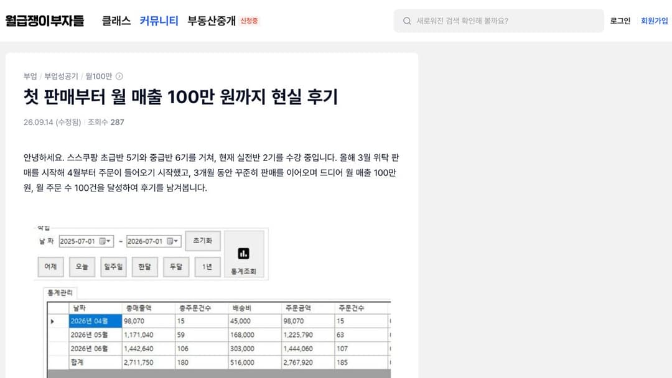Click the 185 order count total cell
The height and width of the screenshot is (378, 672).
tap(362, 362)
